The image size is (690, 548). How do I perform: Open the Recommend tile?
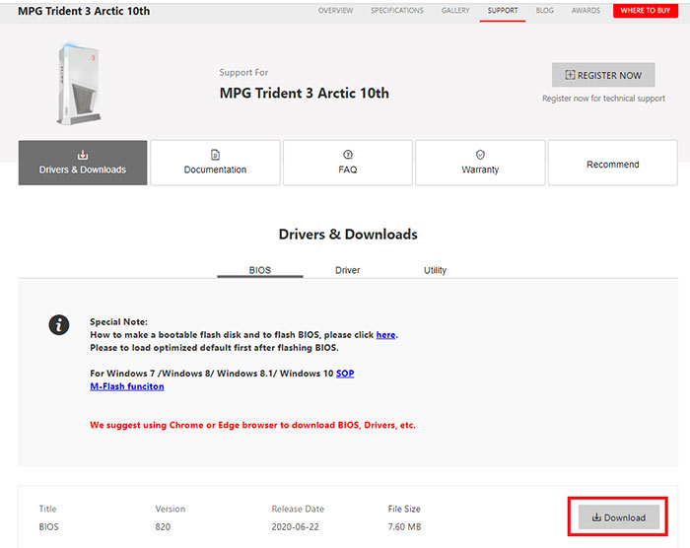click(612, 163)
